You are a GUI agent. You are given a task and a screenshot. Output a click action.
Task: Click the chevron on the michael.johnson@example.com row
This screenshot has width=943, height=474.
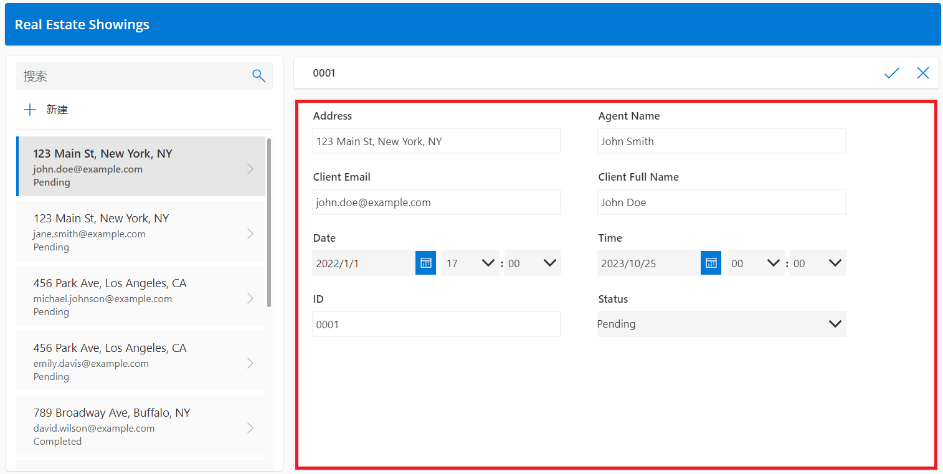(x=250, y=298)
